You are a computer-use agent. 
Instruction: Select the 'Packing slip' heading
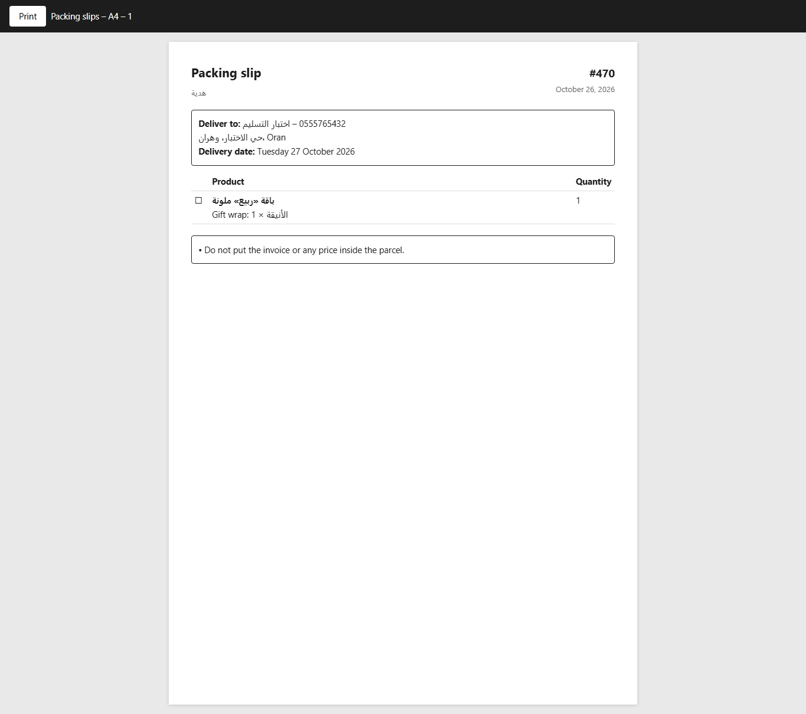226,73
